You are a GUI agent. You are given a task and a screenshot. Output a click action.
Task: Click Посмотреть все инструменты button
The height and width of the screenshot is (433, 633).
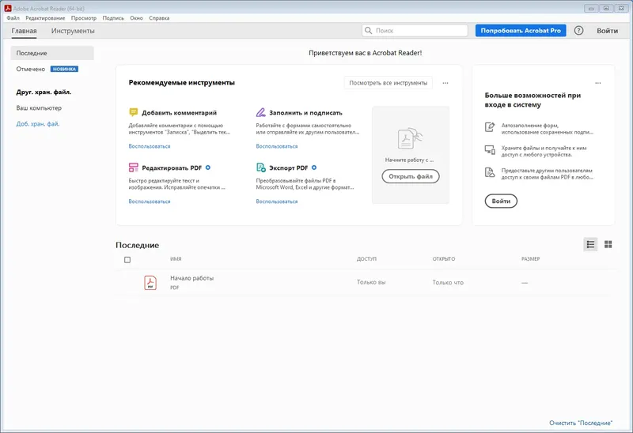pos(388,83)
